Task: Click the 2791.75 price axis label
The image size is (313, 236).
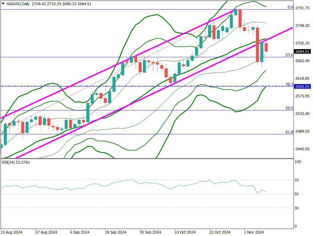Action: click(x=302, y=8)
